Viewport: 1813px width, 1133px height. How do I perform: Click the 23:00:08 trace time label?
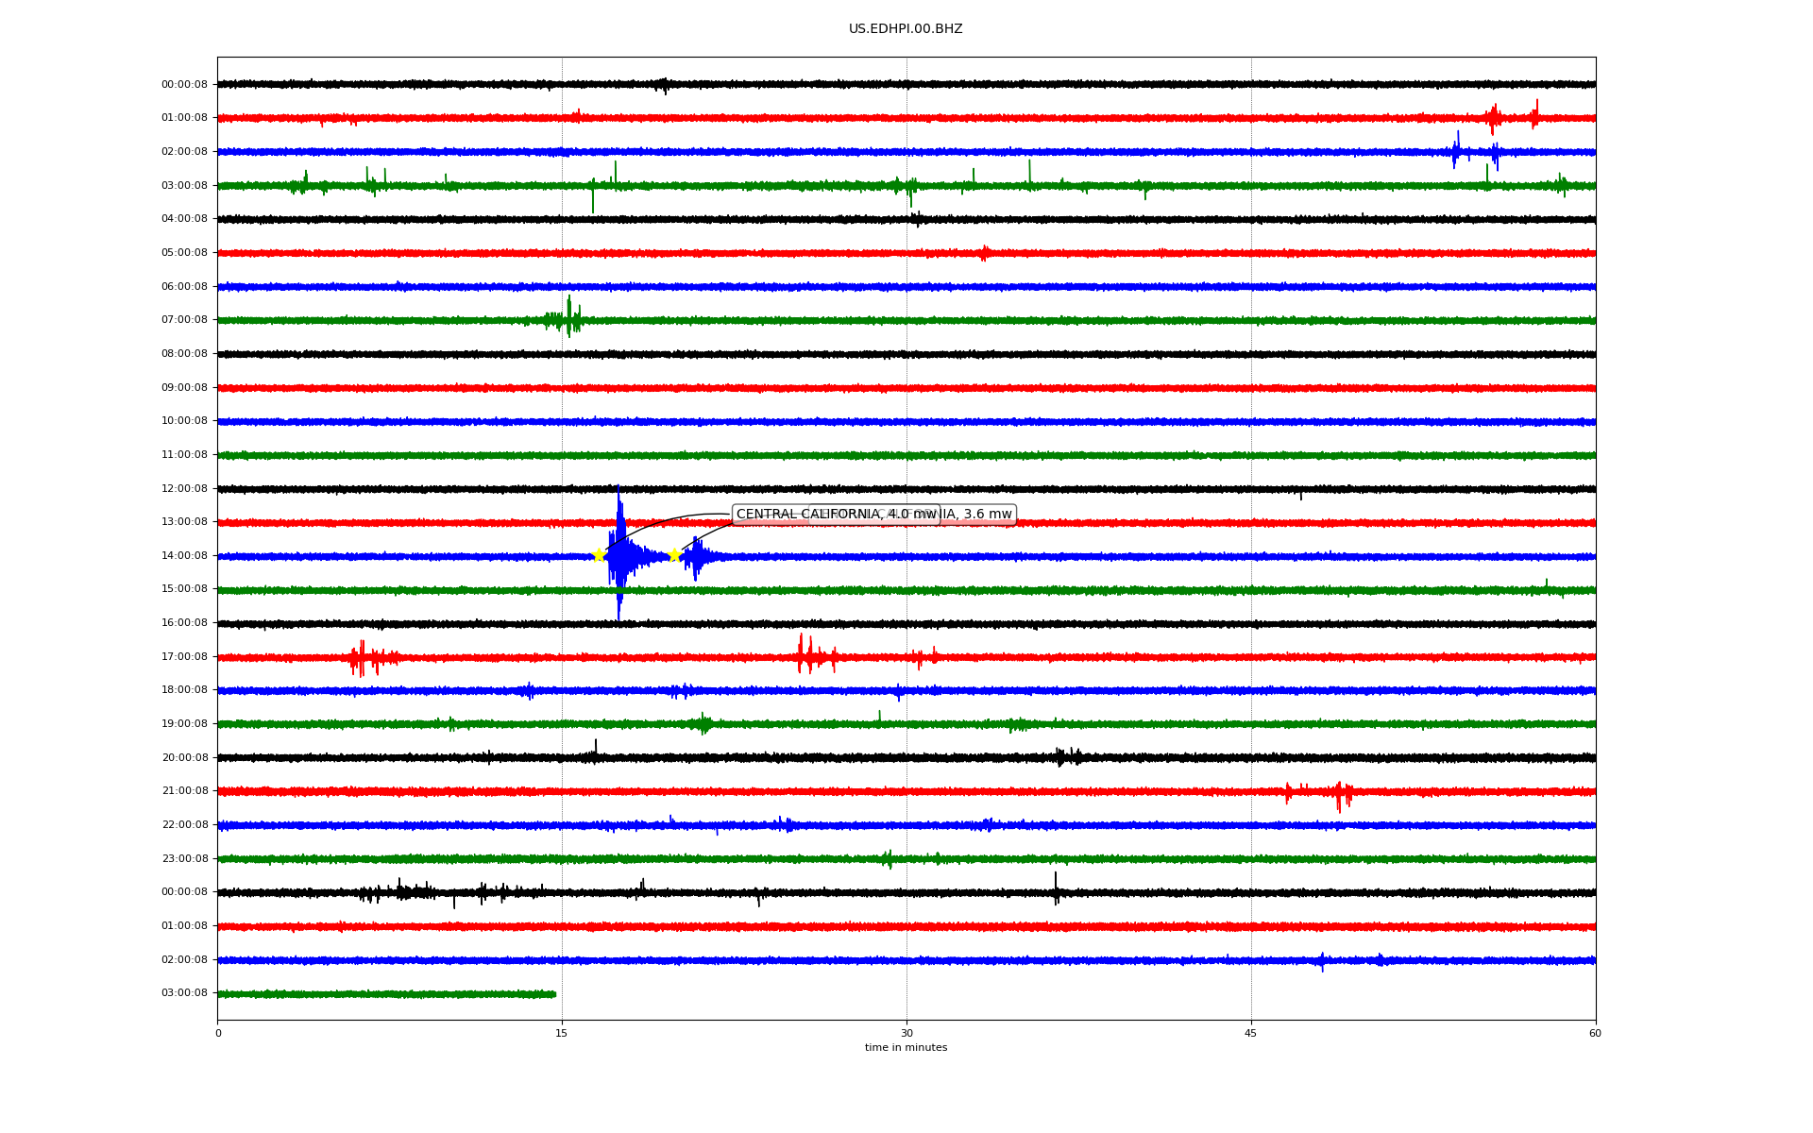[x=184, y=859]
